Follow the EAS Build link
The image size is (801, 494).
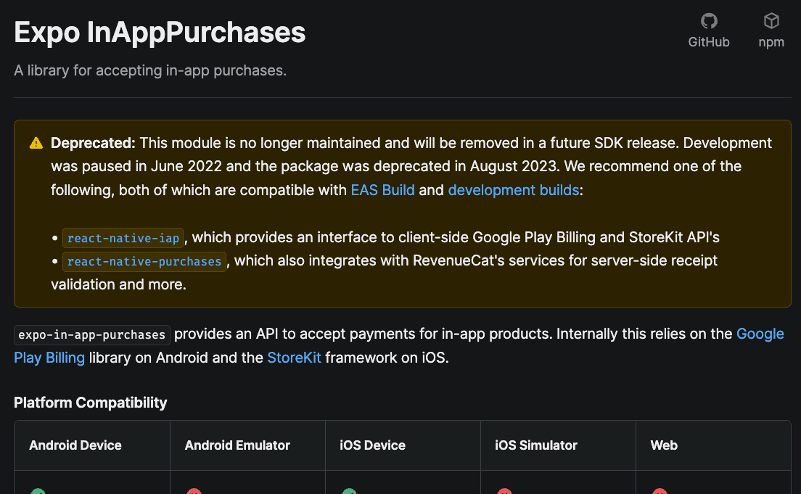pyautogui.click(x=382, y=190)
